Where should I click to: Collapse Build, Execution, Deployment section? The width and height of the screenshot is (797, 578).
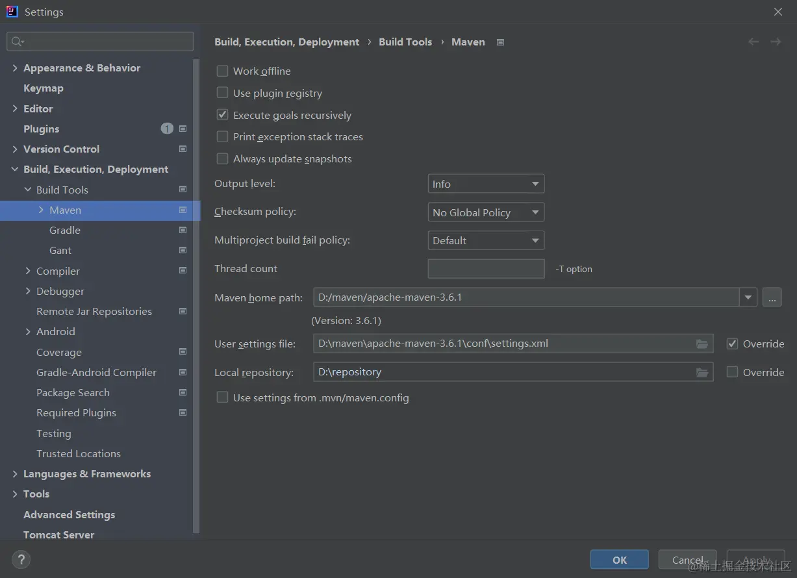(x=15, y=169)
